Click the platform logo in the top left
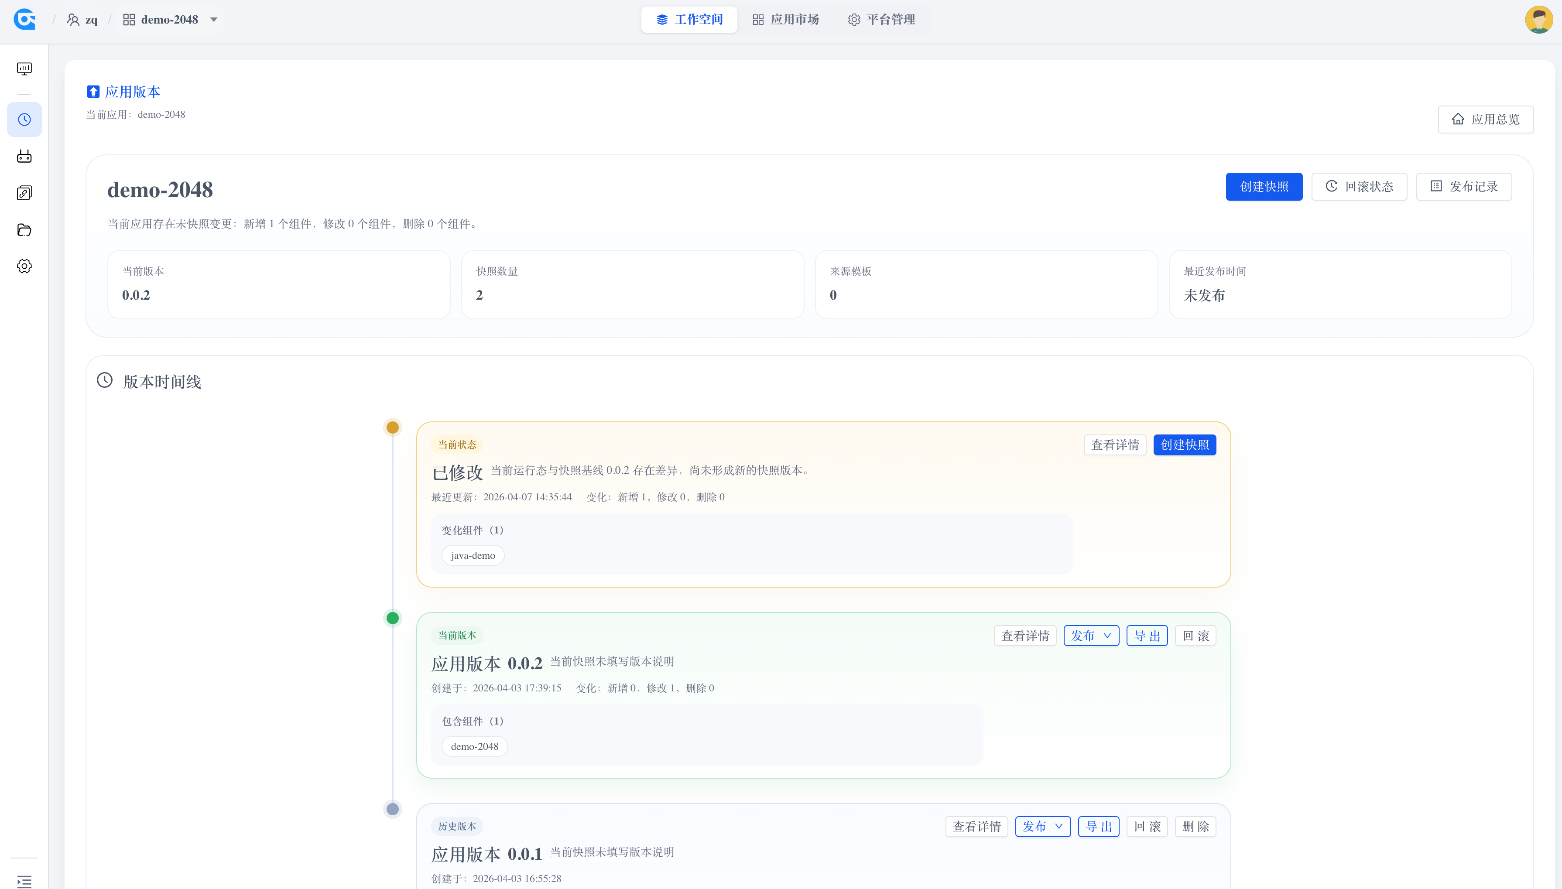Screen dimensions: 1562x889 pos(24,20)
